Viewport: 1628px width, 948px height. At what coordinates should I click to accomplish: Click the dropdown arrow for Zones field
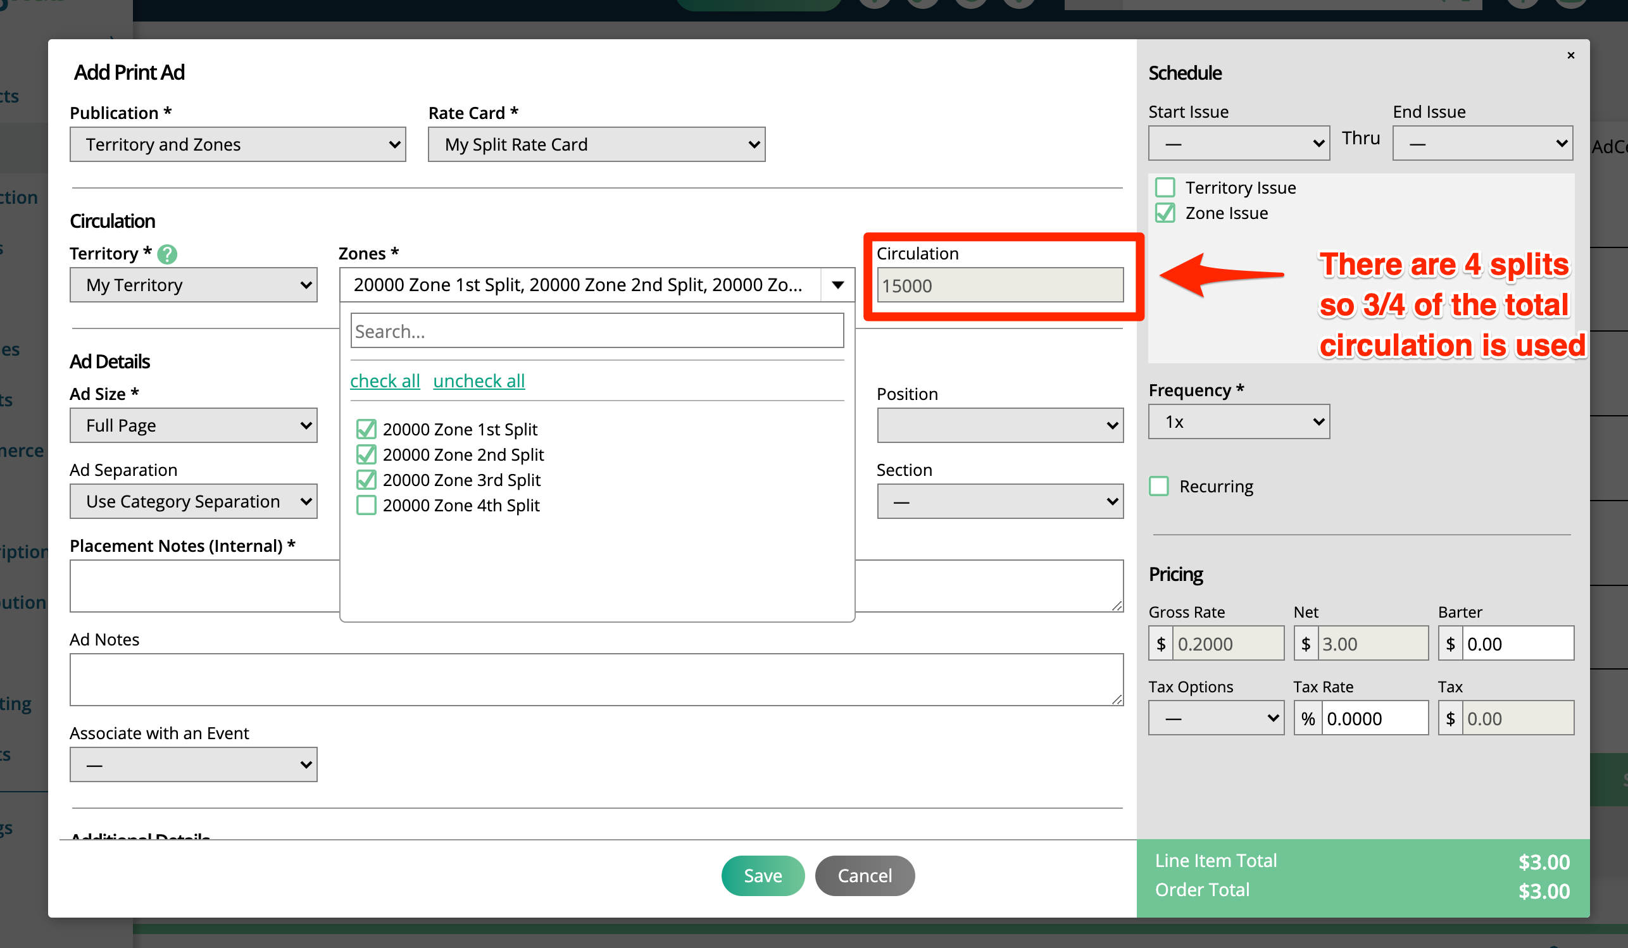(x=838, y=284)
